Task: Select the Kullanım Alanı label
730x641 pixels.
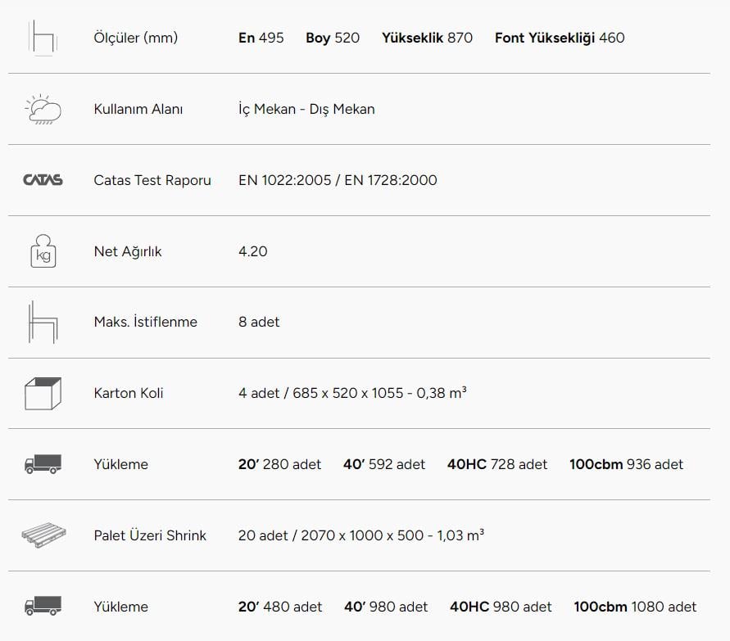Action: click(138, 109)
